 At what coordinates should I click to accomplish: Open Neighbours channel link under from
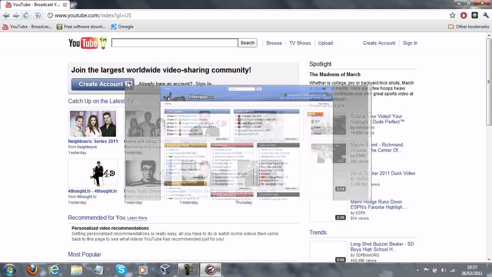pos(87,147)
